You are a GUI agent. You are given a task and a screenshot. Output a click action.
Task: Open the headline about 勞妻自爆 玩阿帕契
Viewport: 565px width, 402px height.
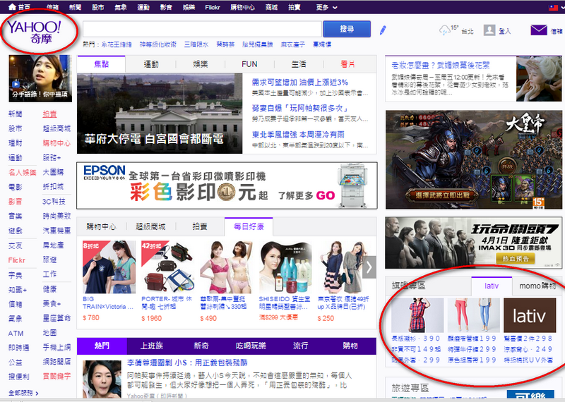pos(300,109)
